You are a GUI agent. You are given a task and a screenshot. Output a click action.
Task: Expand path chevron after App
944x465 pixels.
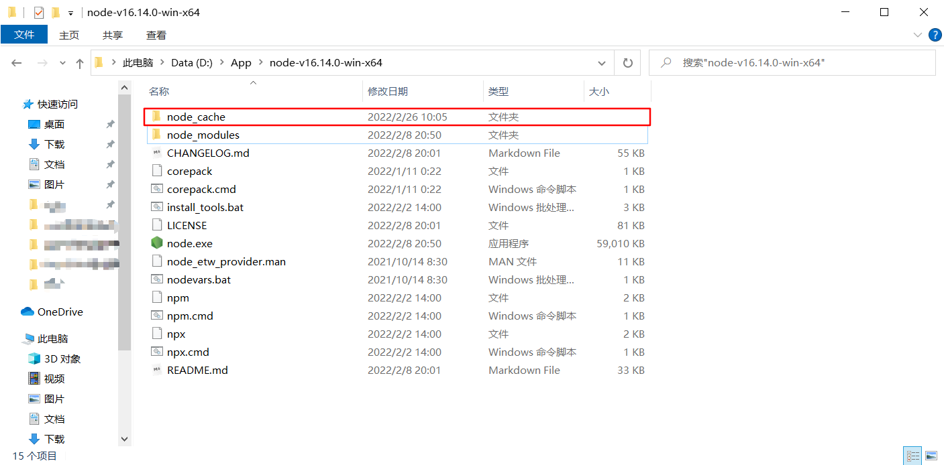260,62
